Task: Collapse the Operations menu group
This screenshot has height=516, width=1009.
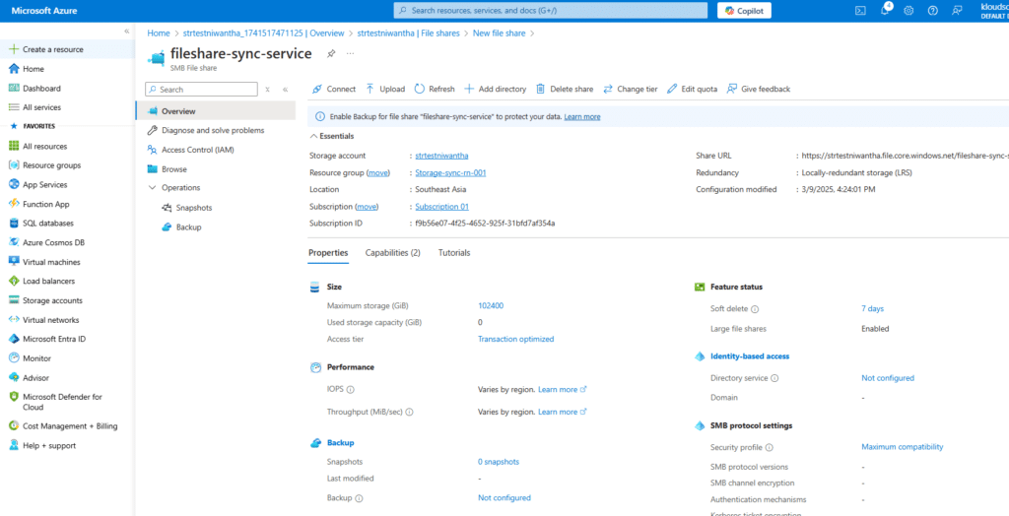Action: tap(152, 187)
